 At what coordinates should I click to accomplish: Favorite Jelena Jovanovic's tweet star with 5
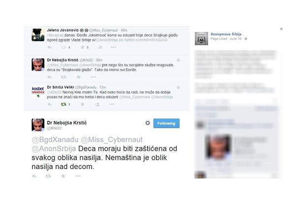[83, 47]
